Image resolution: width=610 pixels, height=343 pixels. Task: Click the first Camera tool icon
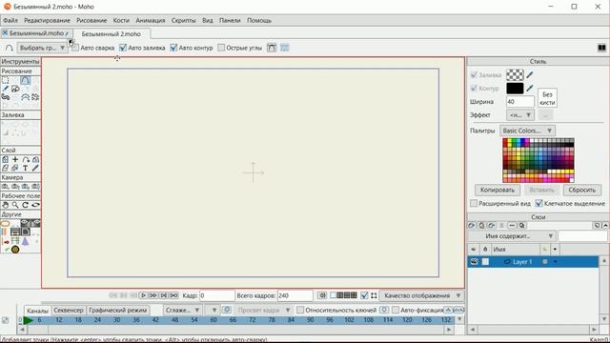pos(6,187)
